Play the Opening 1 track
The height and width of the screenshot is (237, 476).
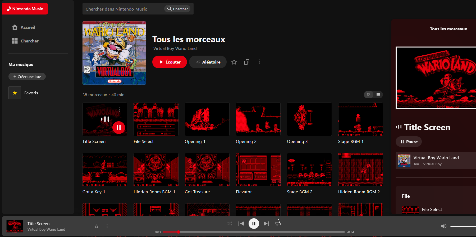207,119
